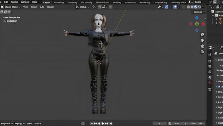Open object visibility filter dropdown

(x=160, y=7)
